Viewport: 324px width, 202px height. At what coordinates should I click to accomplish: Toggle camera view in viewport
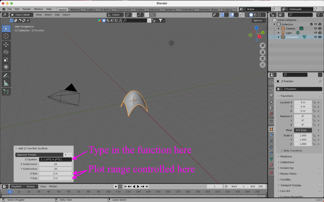[x=263, y=59]
